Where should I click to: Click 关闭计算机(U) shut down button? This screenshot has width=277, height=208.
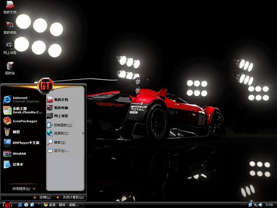tap(70, 197)
